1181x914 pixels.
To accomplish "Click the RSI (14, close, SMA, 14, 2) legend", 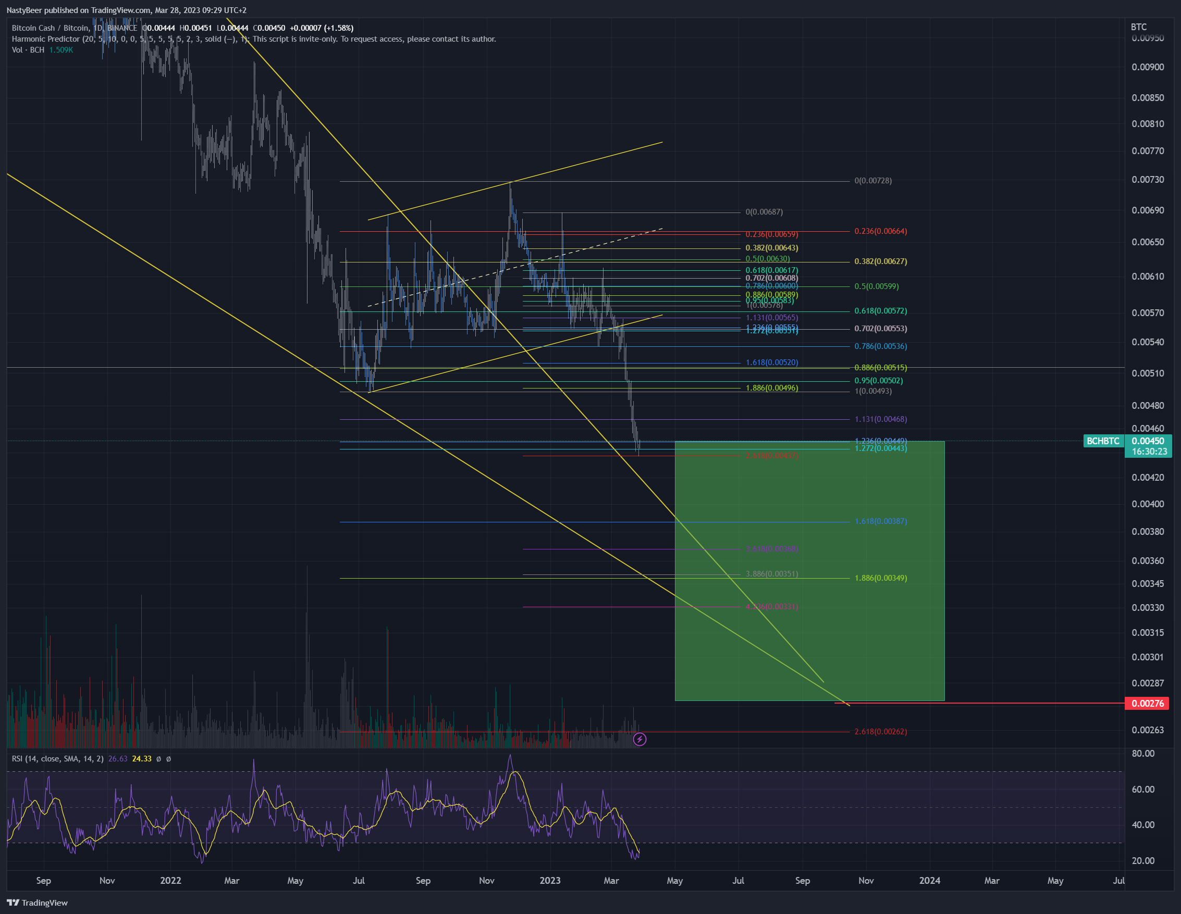I will point(57,759).
